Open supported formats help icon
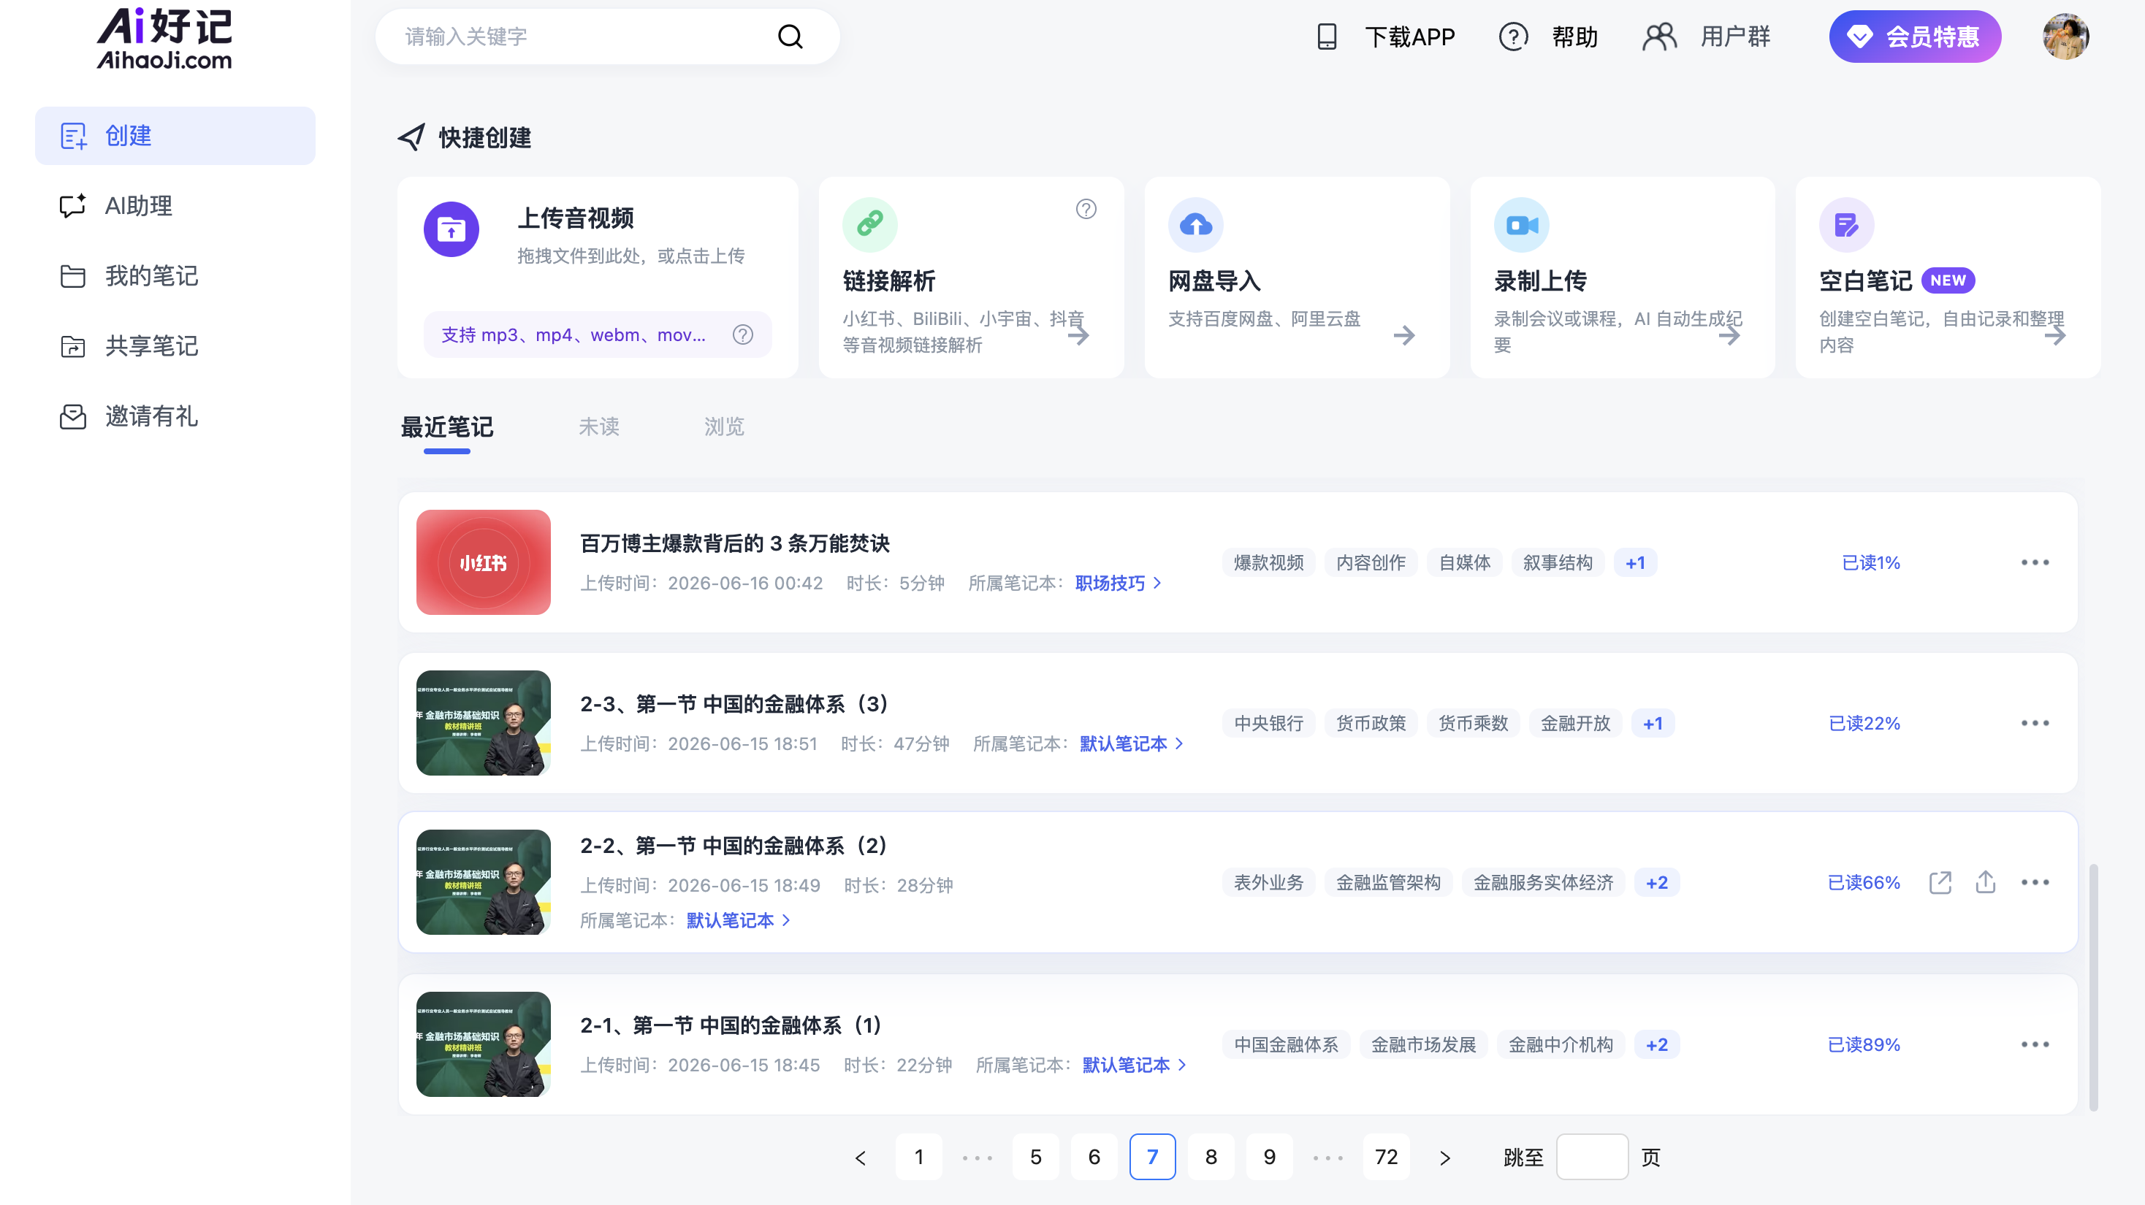The height and width of the screenshot is (1205, 2145). [x=743, y=334]
